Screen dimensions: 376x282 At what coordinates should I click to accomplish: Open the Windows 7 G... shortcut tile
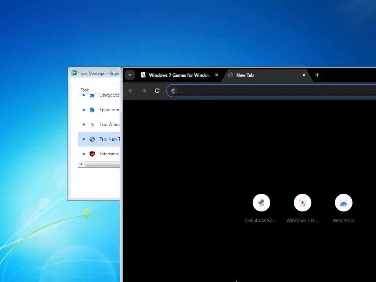tap(303, 209)
